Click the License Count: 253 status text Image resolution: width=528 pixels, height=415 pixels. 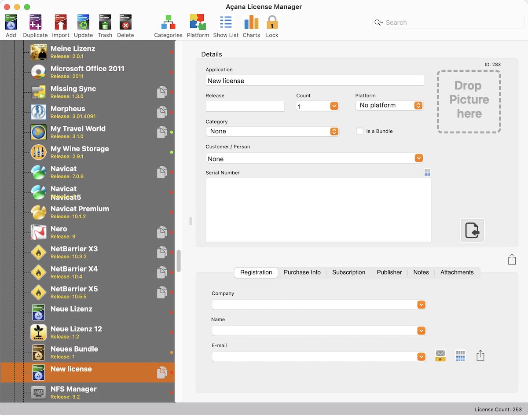point(498,409)
